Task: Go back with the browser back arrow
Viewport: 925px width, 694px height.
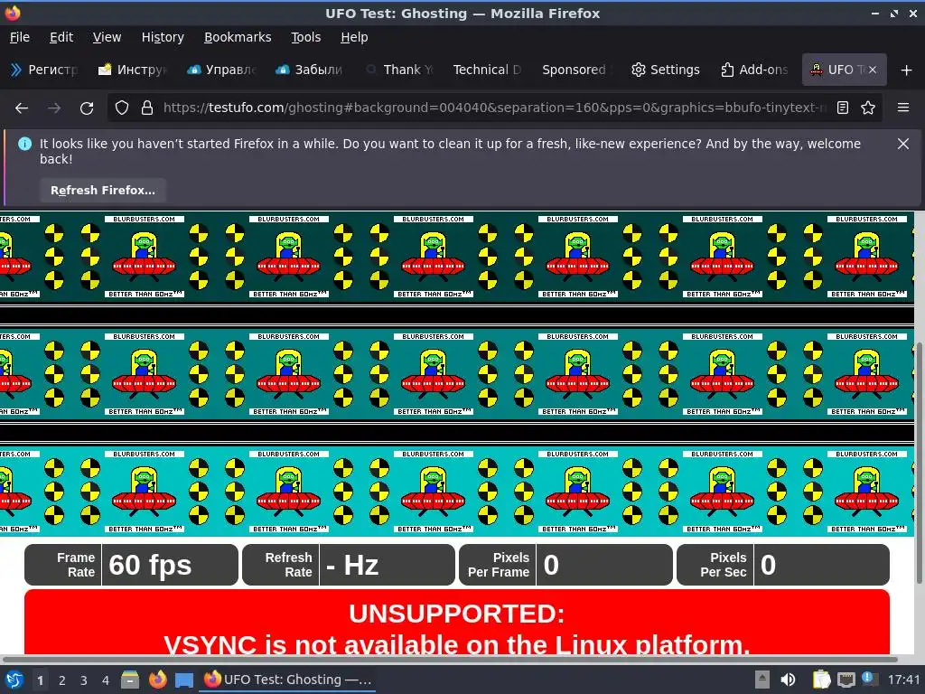Action: pos(22,108)
